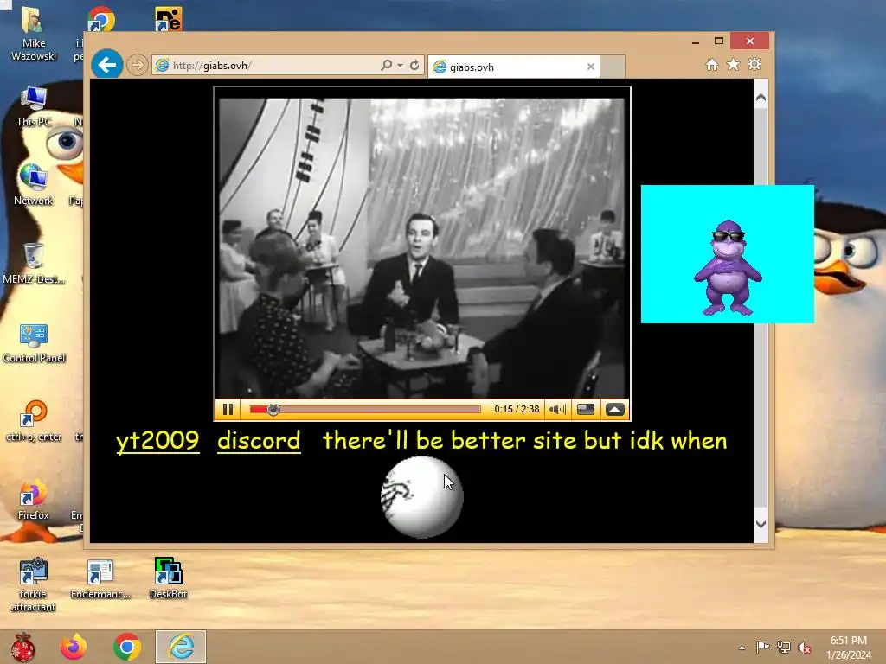Open Control Panel desktop icon

[x=34, y=342]
